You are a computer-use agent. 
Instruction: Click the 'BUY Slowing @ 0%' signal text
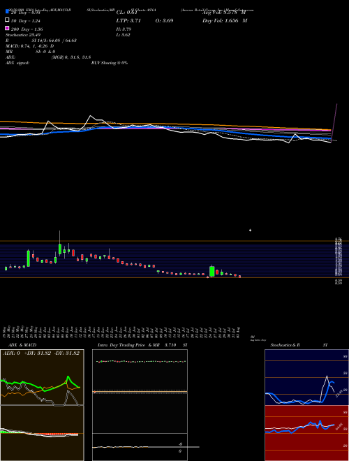(110, 63)
